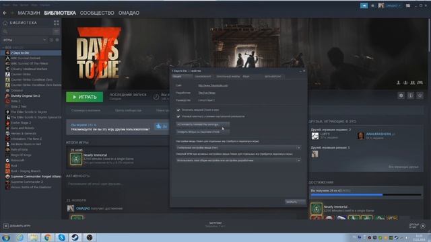Select Supreme Commander 2 in list
The width and height of the screenshot is (431, 242).
click(27, 182)
